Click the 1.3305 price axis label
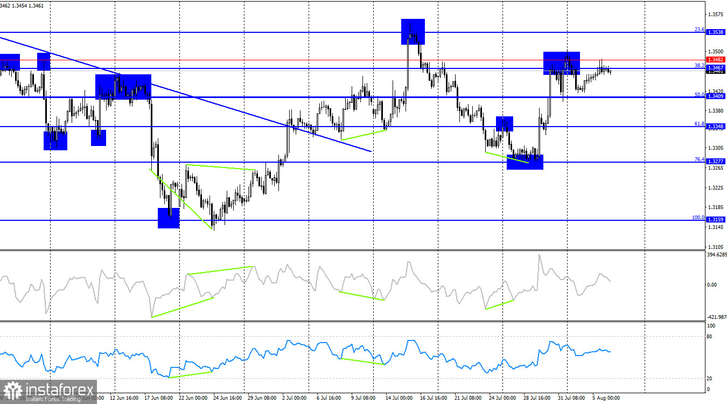 click(716, 148)
